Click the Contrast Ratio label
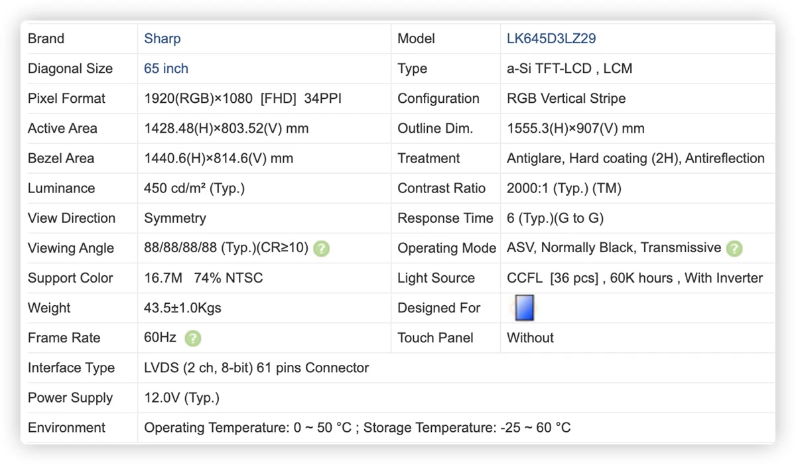Viewport: 796px width, 465px height. click(441, 188)
